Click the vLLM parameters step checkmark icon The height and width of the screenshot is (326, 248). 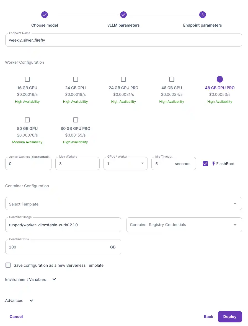(123, 15)
